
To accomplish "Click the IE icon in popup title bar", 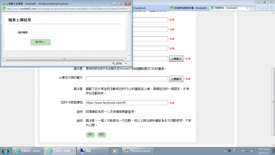I will [3, 3].
